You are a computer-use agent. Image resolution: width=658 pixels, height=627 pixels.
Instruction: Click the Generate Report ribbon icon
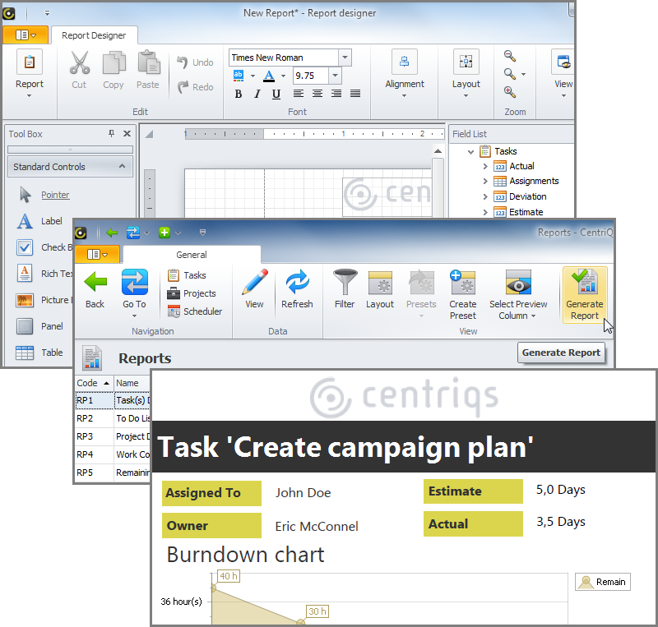(x=585, y=284)
